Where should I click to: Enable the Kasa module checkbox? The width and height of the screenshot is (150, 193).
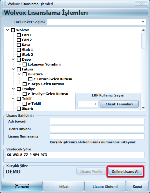[x=19, y=45]
